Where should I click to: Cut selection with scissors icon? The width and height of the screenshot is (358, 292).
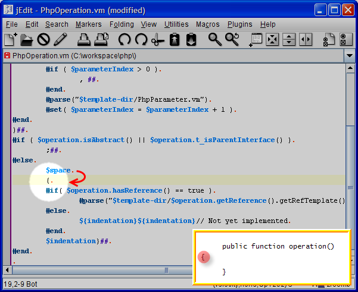158,40
